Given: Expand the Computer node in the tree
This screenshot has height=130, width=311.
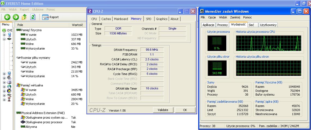Looking at the screenshot, I should click(4, 35).
